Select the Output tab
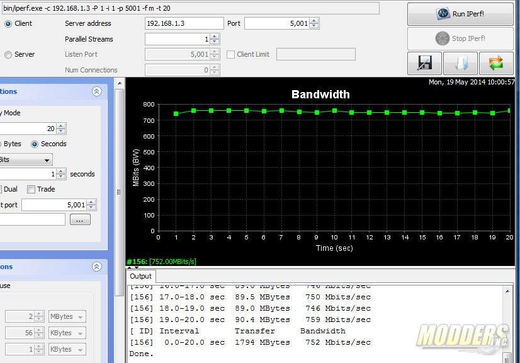520x363 pixels. (140, 276)
